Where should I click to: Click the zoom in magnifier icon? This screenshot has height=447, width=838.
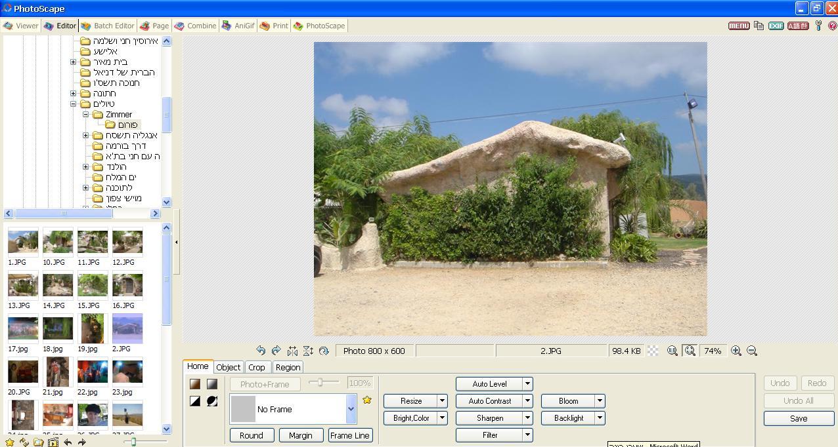(x=736, y=351)
